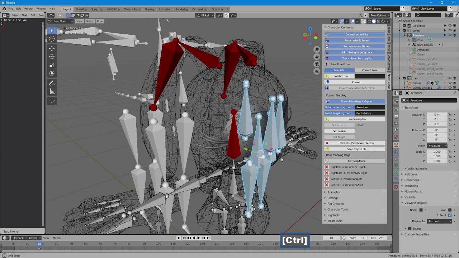
Task: Open the outliner filter funnel icon
Action: 448,15
